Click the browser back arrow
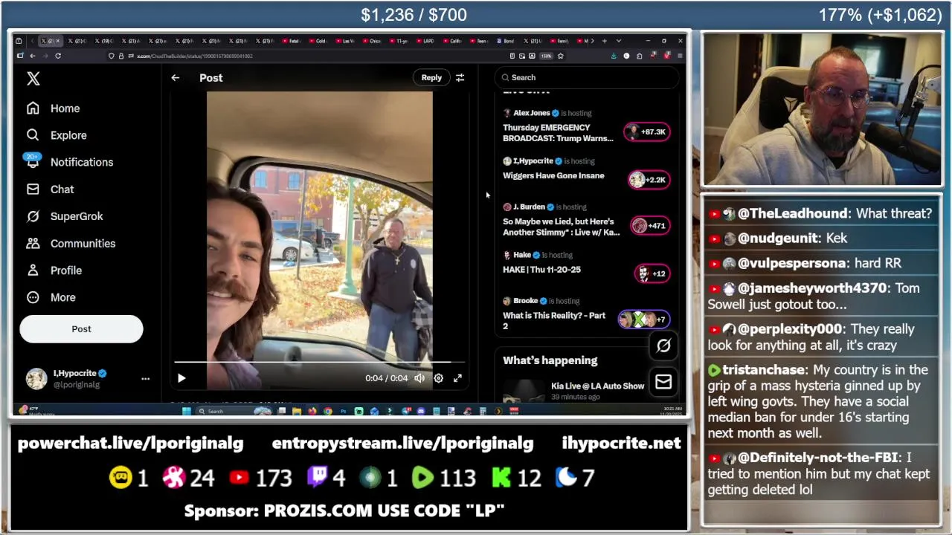Screen dimensions: 952x535 tap(33, 56)
